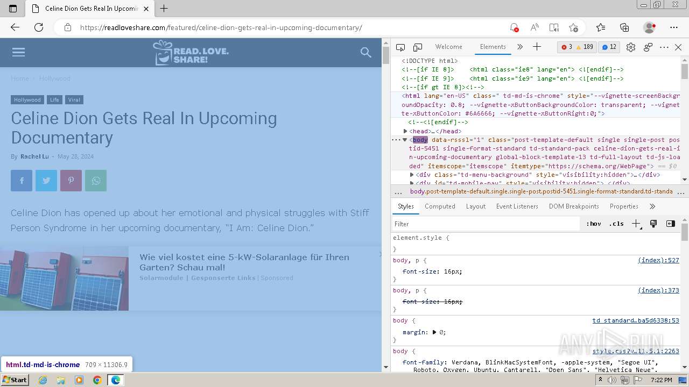Open the Favorites list
This screenshot has height=387, width=689.
(x=601, y=27)
